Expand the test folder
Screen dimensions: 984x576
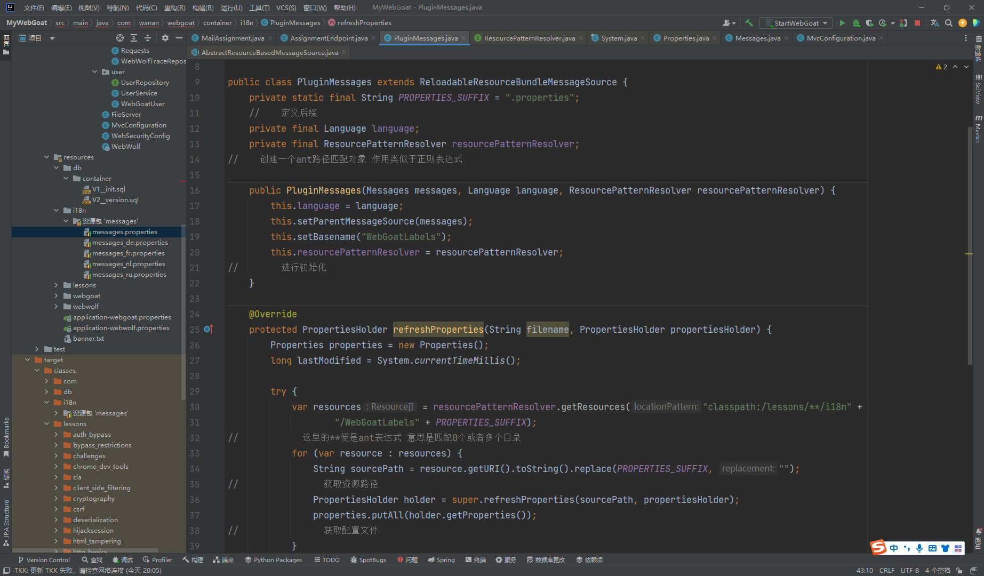pyautogui.click(x=37, y=349)
